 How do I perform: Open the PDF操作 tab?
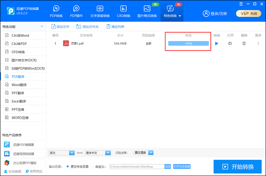click(76, 11)
